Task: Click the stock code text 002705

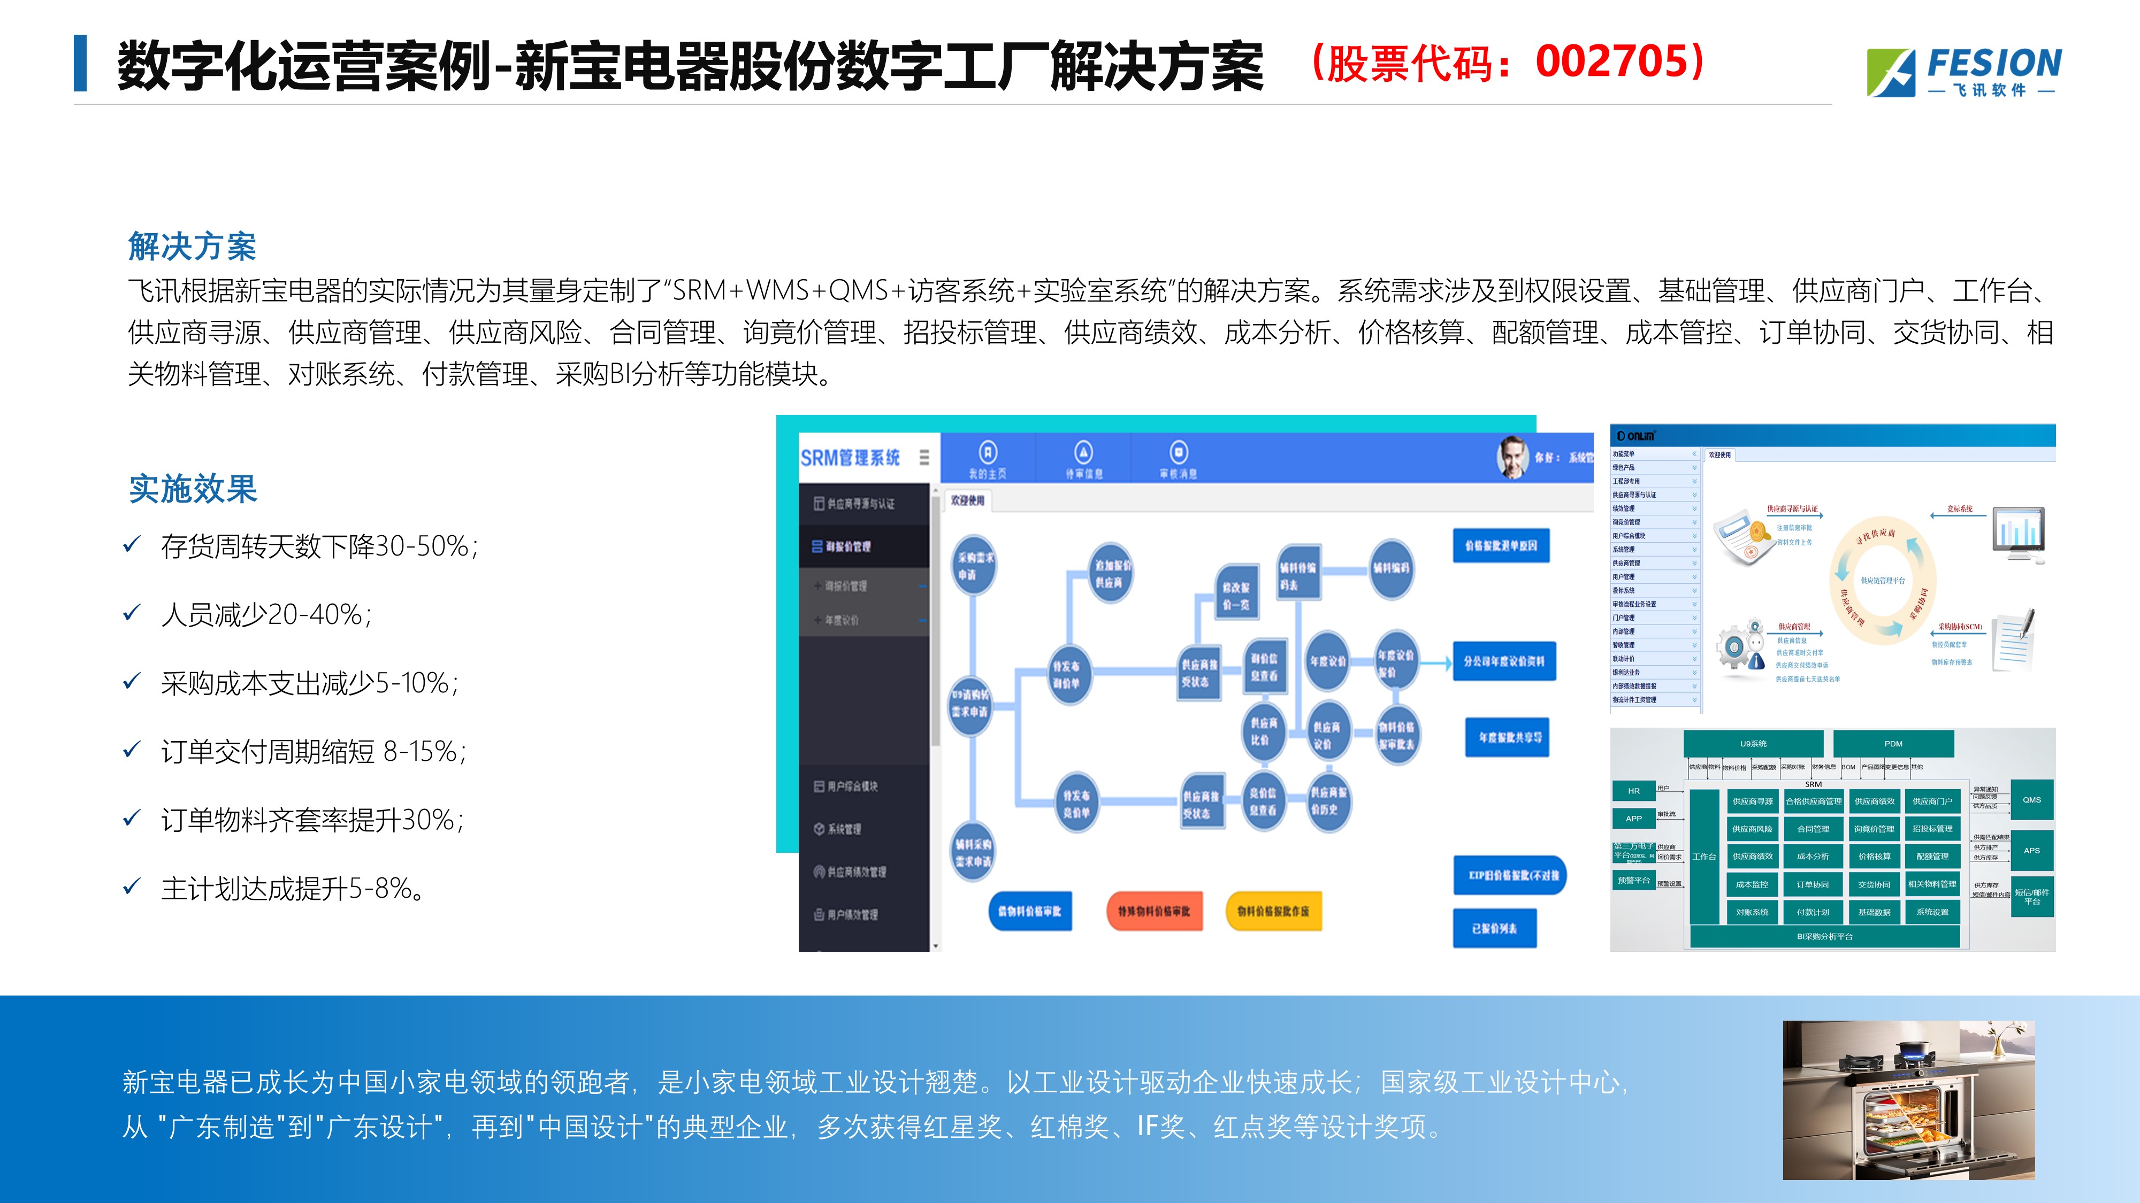Action: [x=1611, y=61]
